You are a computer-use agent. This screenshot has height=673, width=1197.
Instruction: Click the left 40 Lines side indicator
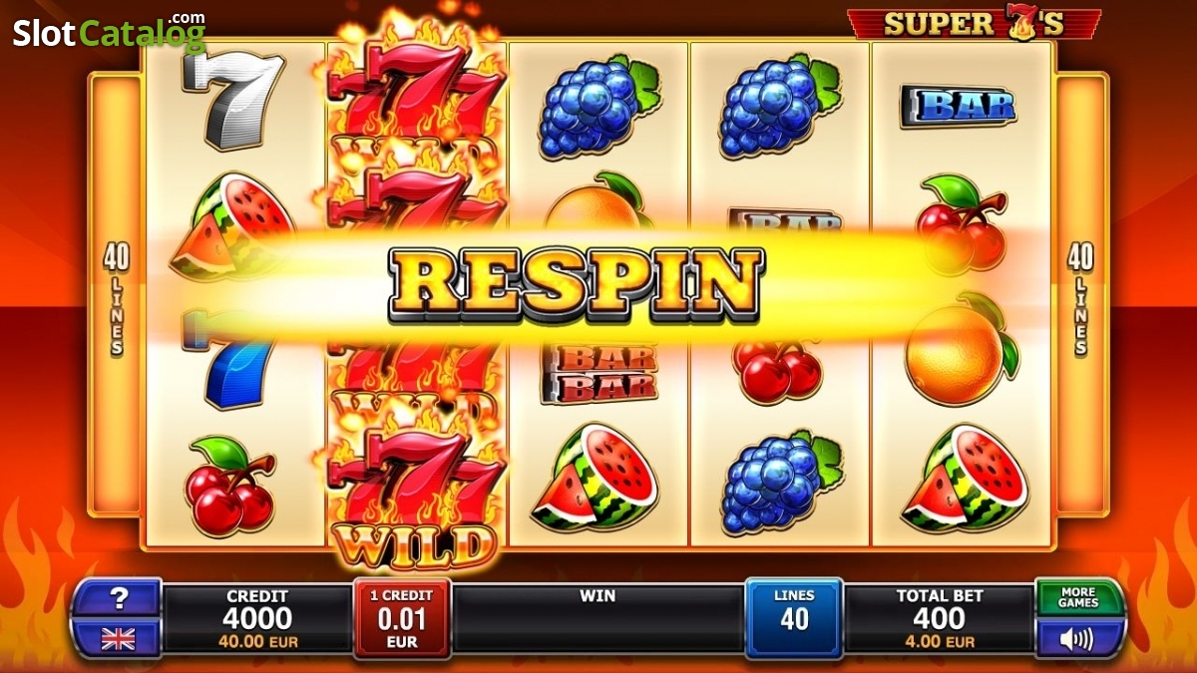tap(117, 299)
